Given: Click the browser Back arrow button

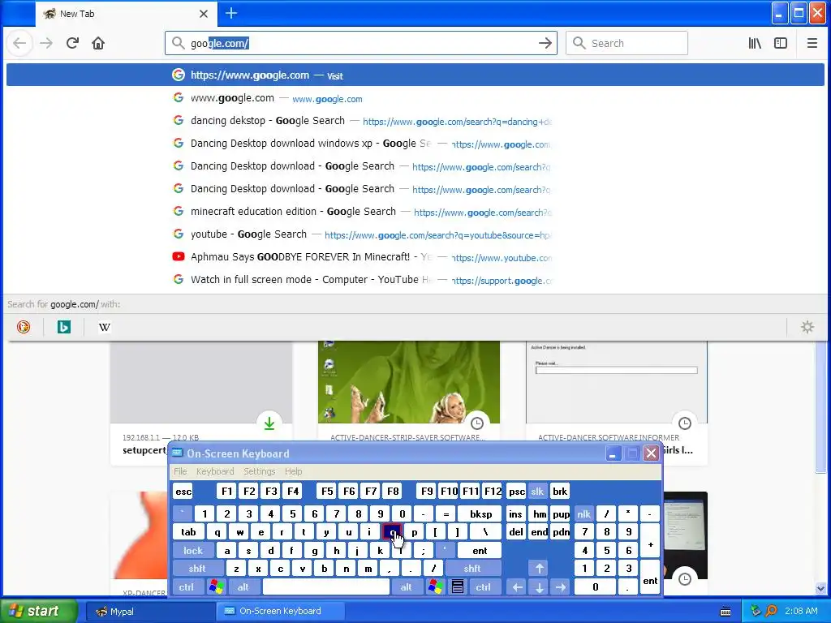Looking at the screenshot, I should point(19,43).
